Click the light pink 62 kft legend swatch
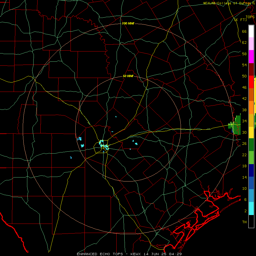The image size is (256, 256). (251, 44)
